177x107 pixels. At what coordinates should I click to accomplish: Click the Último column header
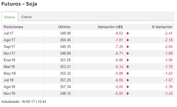coord(65,27)
